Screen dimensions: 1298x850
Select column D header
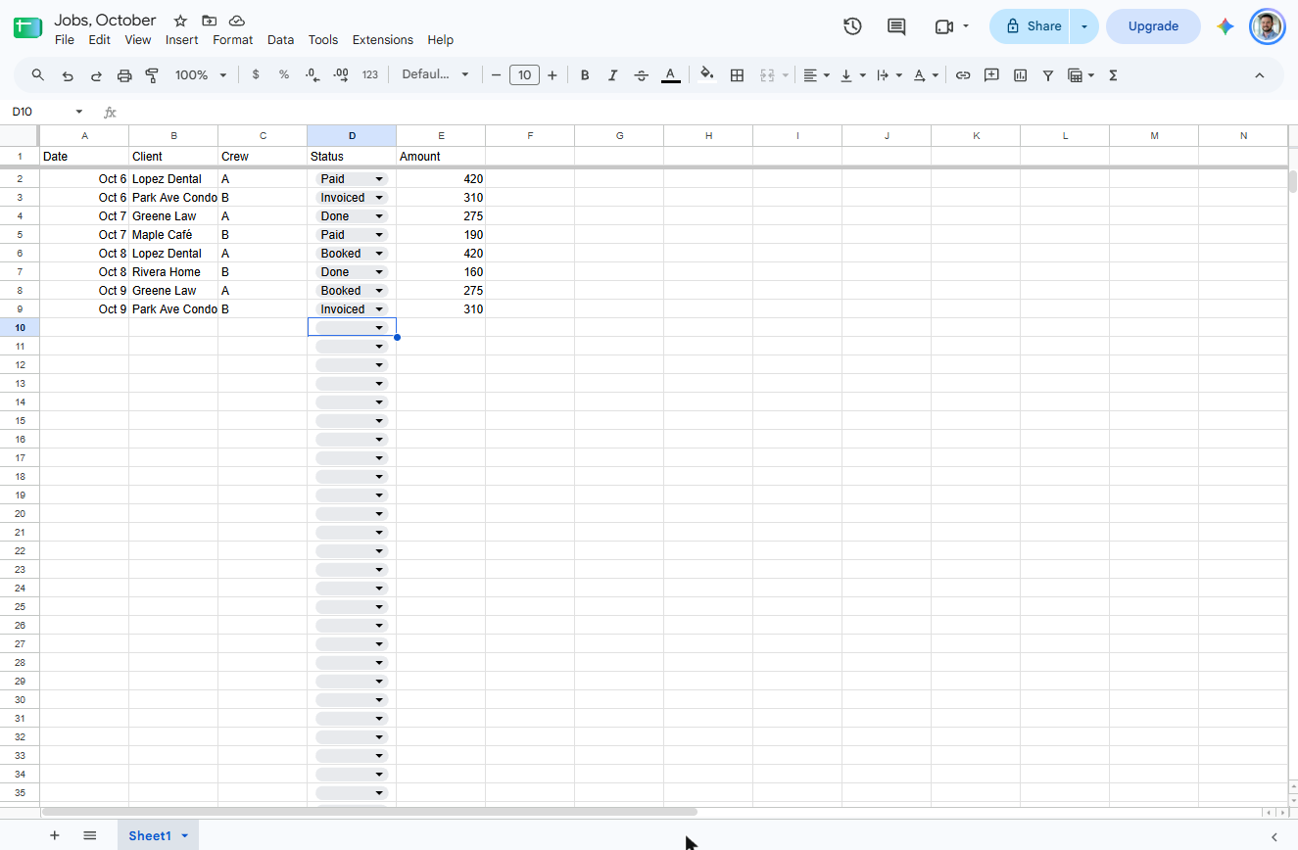tap(352, 135)
